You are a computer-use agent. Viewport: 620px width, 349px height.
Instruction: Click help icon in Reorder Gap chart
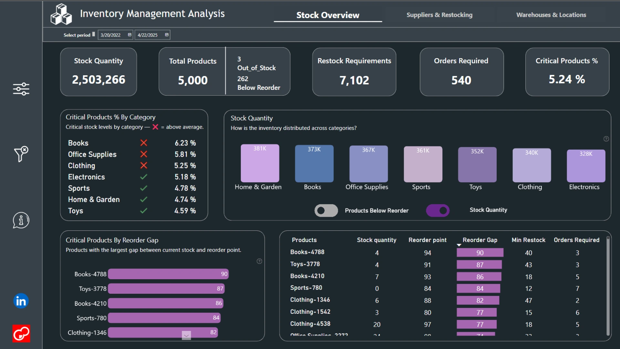tap(259, 261)
